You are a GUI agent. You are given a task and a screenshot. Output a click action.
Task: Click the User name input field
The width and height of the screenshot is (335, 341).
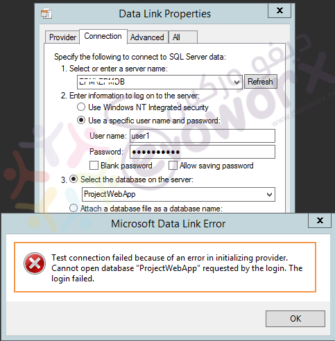(203, 136)
